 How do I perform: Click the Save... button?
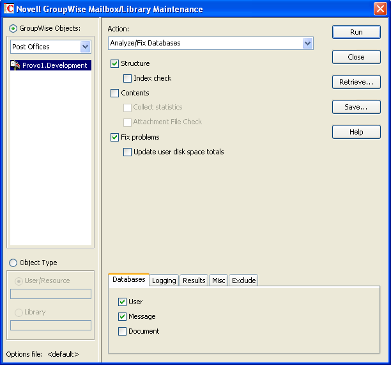tap(356, 107)
